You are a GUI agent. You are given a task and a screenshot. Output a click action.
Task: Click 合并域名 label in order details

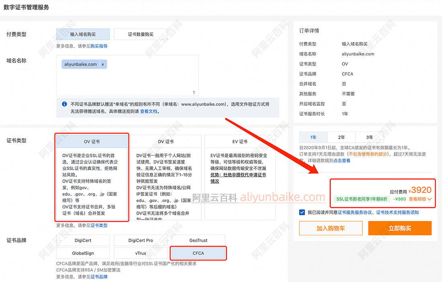[307, 84]
